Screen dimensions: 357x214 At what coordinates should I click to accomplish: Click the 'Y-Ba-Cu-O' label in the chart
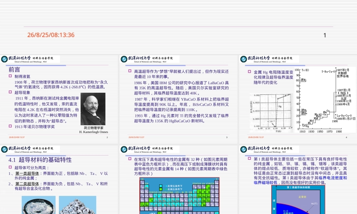tap(328, 72)
